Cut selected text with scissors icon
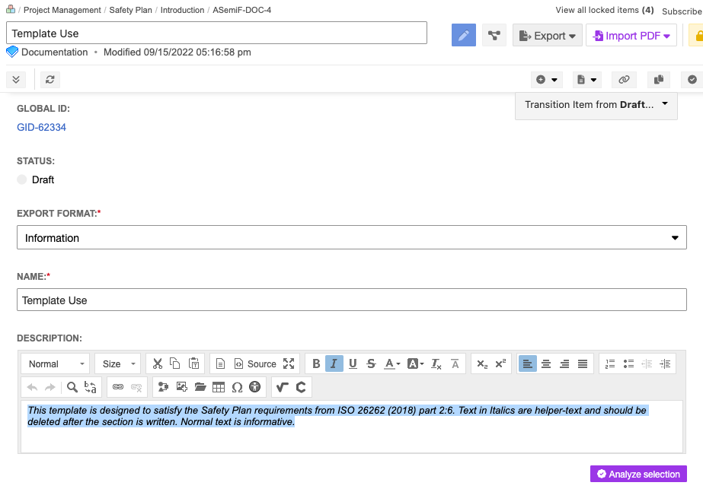Viewport: 703px width, 492px height. [158, 364]
